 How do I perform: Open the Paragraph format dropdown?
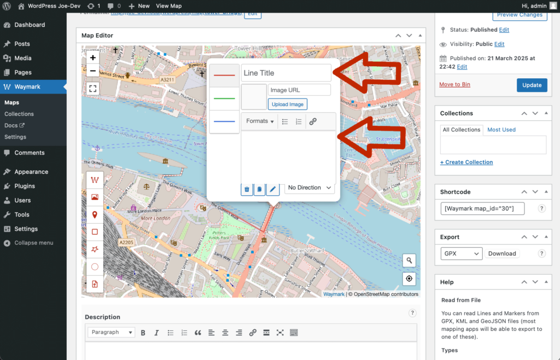[112, 333]
